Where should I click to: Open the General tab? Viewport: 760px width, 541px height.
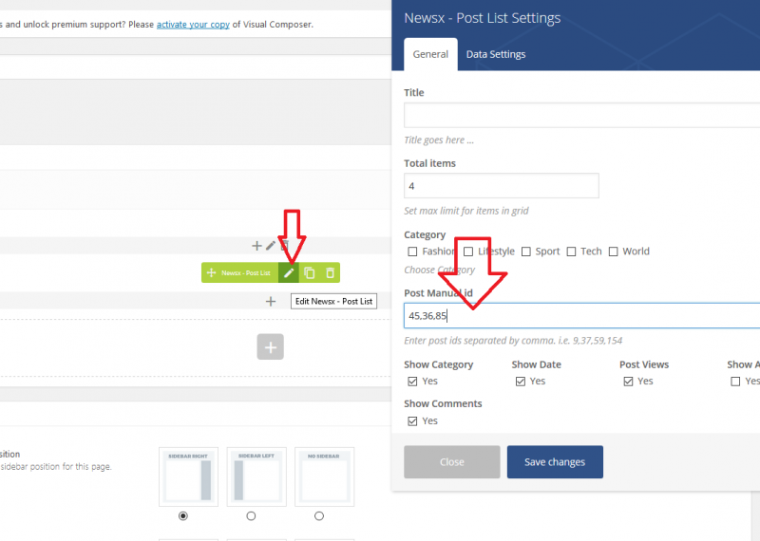tap(430, 54)
